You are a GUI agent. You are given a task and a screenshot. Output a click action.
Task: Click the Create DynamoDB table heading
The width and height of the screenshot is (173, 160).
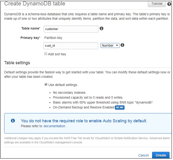click(x=35, y=4)
